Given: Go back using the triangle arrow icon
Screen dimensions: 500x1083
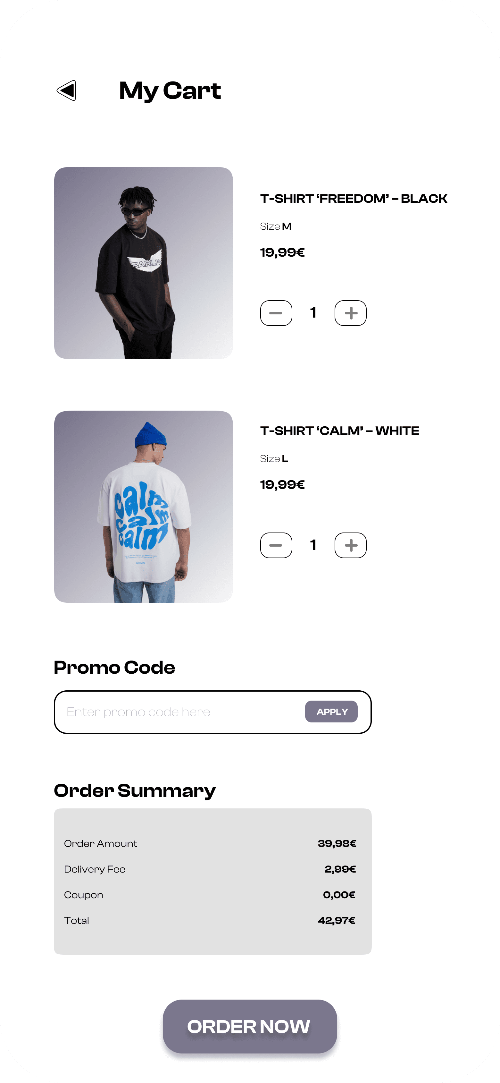Looking at the screenshot, I should coord(66,90).
